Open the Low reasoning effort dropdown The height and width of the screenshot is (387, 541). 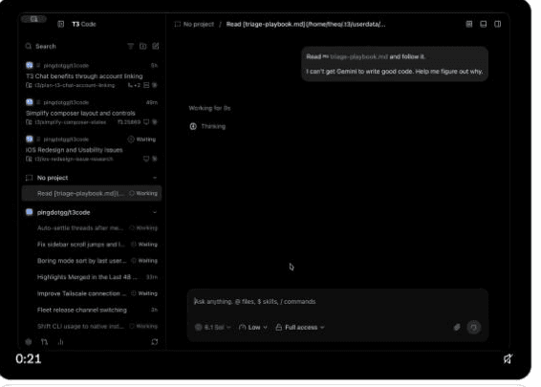click(x=253, y=328)
